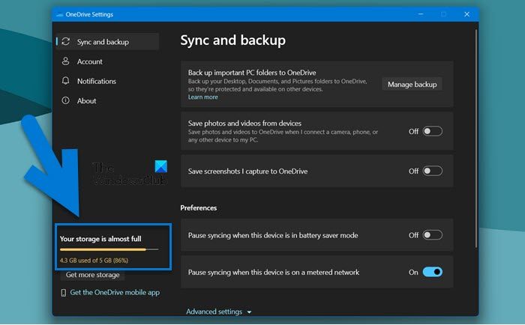The height and width of the screenshot is (325, 525).
Task: Click the About info icon
Action: point(66,100)
